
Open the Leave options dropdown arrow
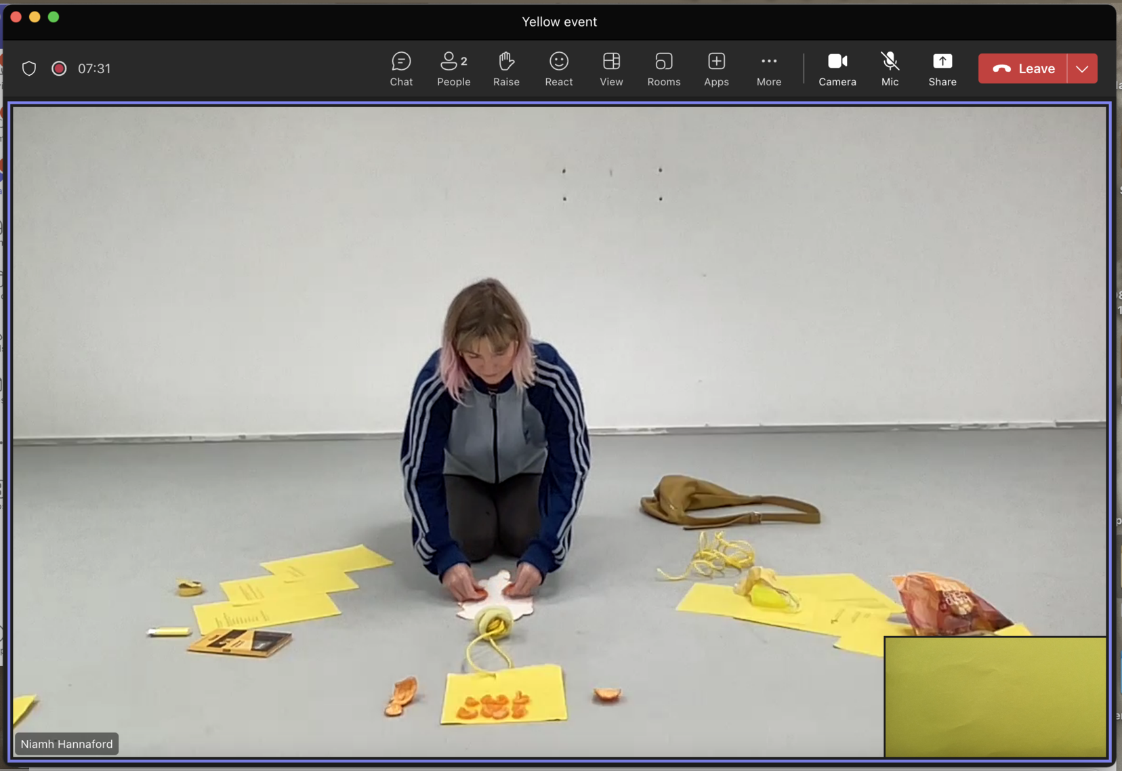pyautogui.click(x=1082, y=68)
